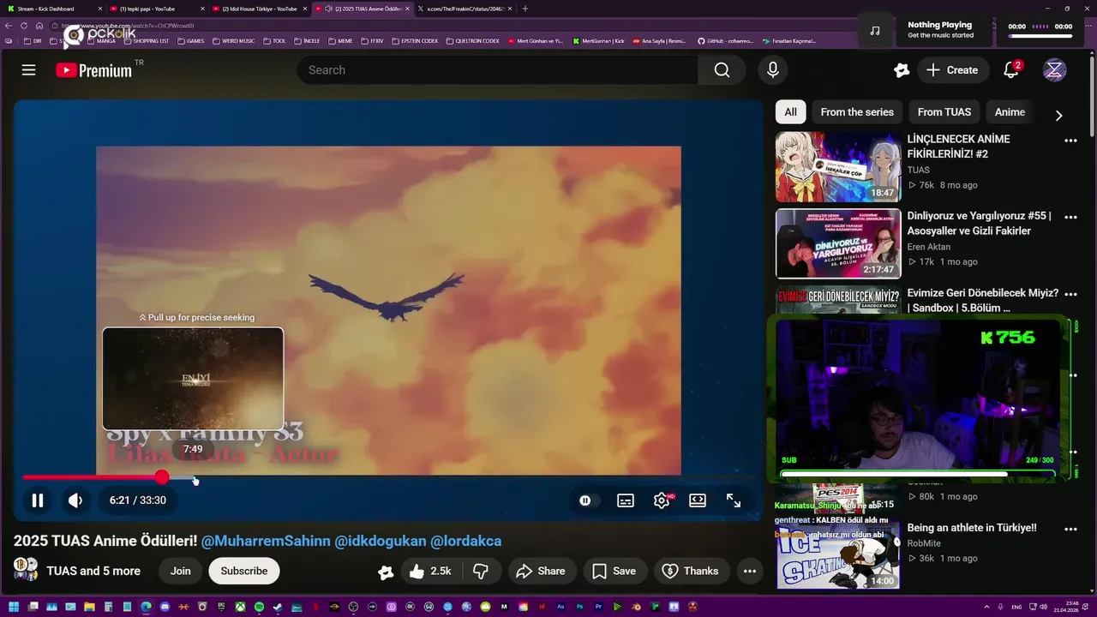This screenshot has height=617, width=1097.
Task: Save the video to a playlist
Action: 614,571
